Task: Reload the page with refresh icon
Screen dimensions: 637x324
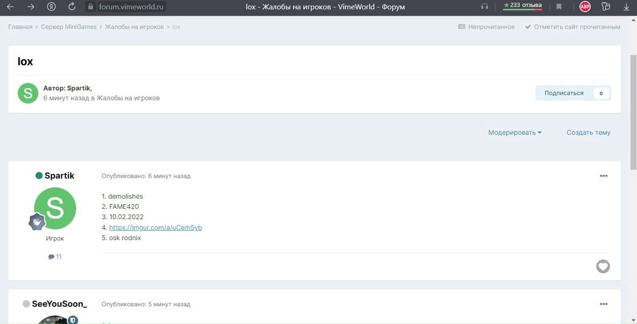Action: [72, 7]
